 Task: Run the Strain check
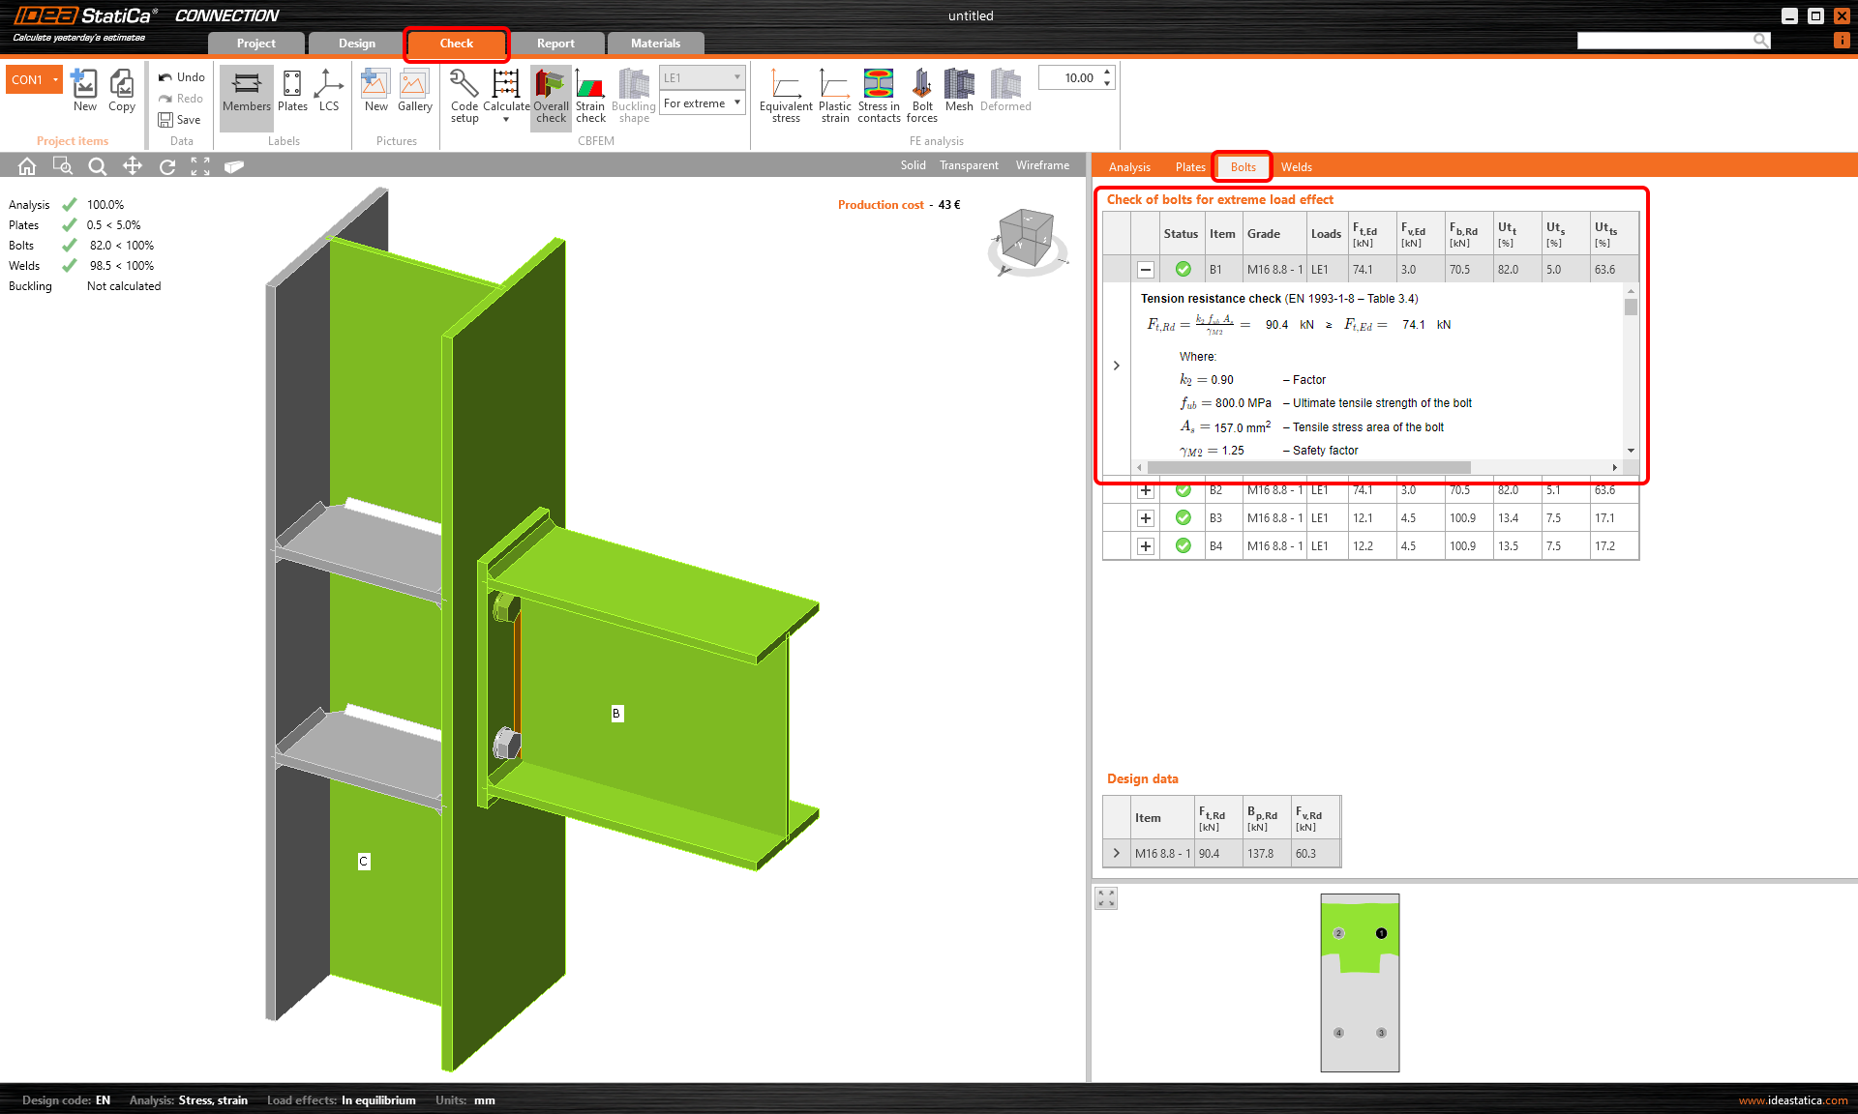coord(589,94)
